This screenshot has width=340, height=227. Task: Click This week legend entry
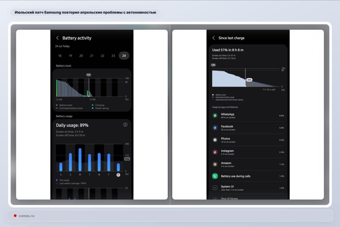click(63, 180)
